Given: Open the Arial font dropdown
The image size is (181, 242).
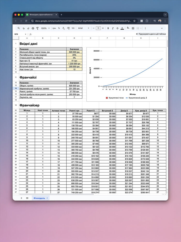Looking at the screenshot, I should click(84, 28).
